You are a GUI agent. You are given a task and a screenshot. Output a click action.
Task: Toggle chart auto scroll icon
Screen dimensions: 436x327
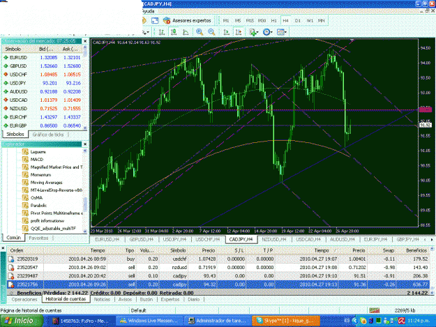click(x=226, y=32)
